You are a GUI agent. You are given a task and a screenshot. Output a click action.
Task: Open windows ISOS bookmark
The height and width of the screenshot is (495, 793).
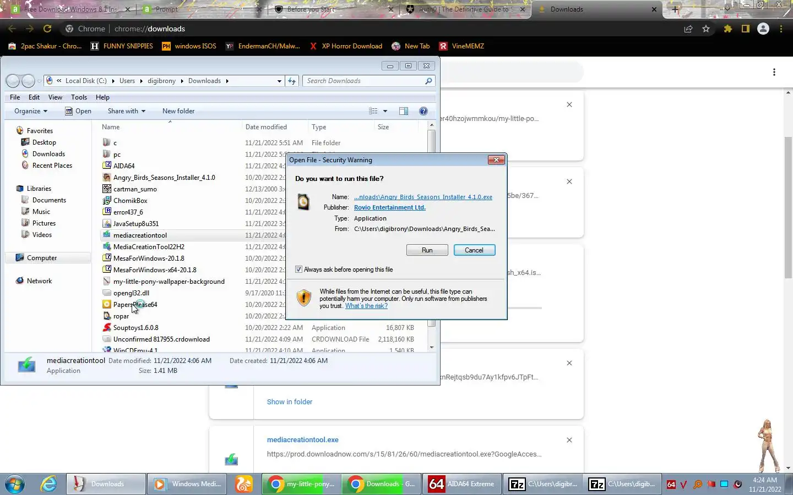click(x=189, y=46)
